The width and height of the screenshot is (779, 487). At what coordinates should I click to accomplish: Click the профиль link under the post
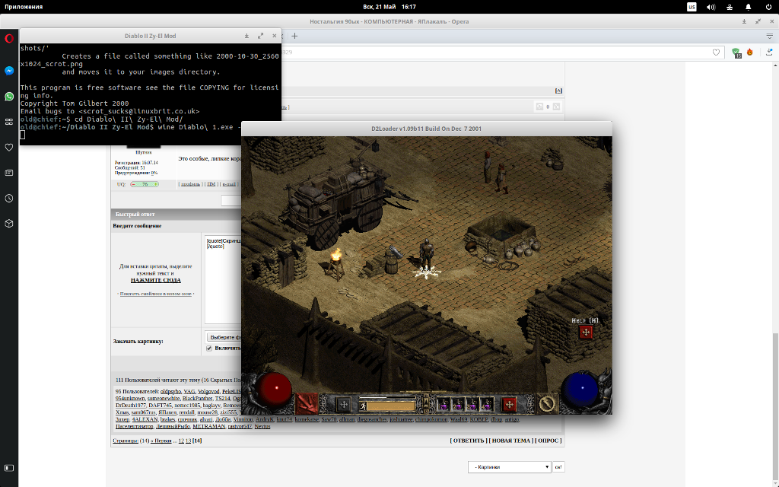(190, 184)
